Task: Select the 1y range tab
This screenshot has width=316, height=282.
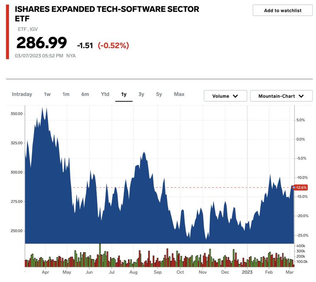Action: click(124, 94)
